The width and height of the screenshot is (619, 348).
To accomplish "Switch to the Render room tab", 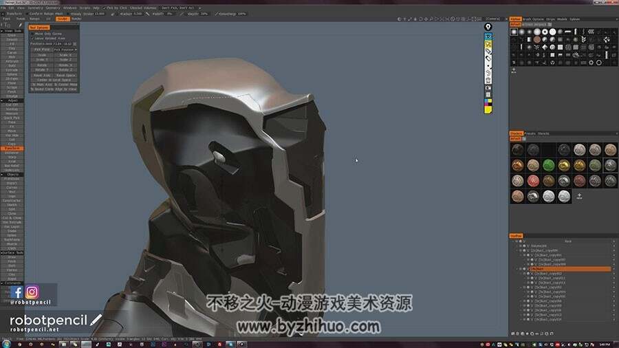I will click(x=76, y=19).
